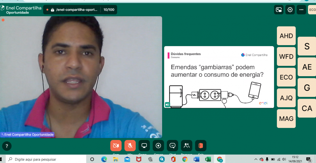Select participant tile AJQ
The width and height of the screenshot is (316, 163).
[x=286, y=98]
